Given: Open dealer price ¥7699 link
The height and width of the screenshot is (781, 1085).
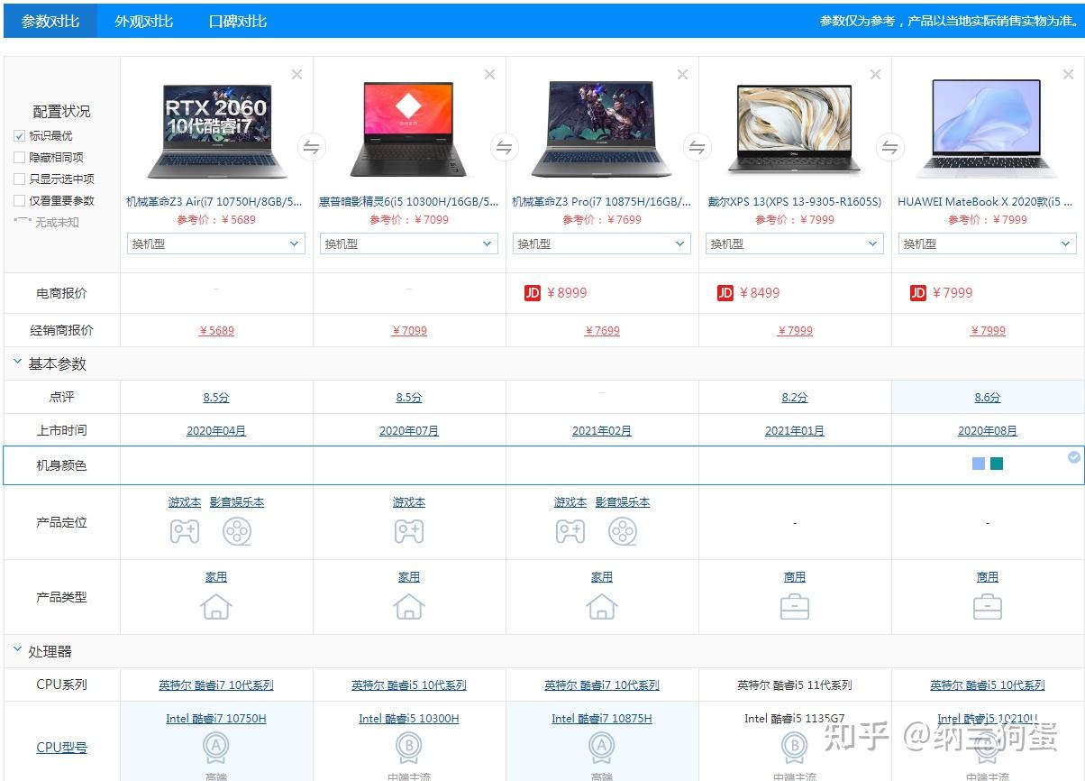Looking at the screenshot, I should pyautogui.click(x=602, y=331).
